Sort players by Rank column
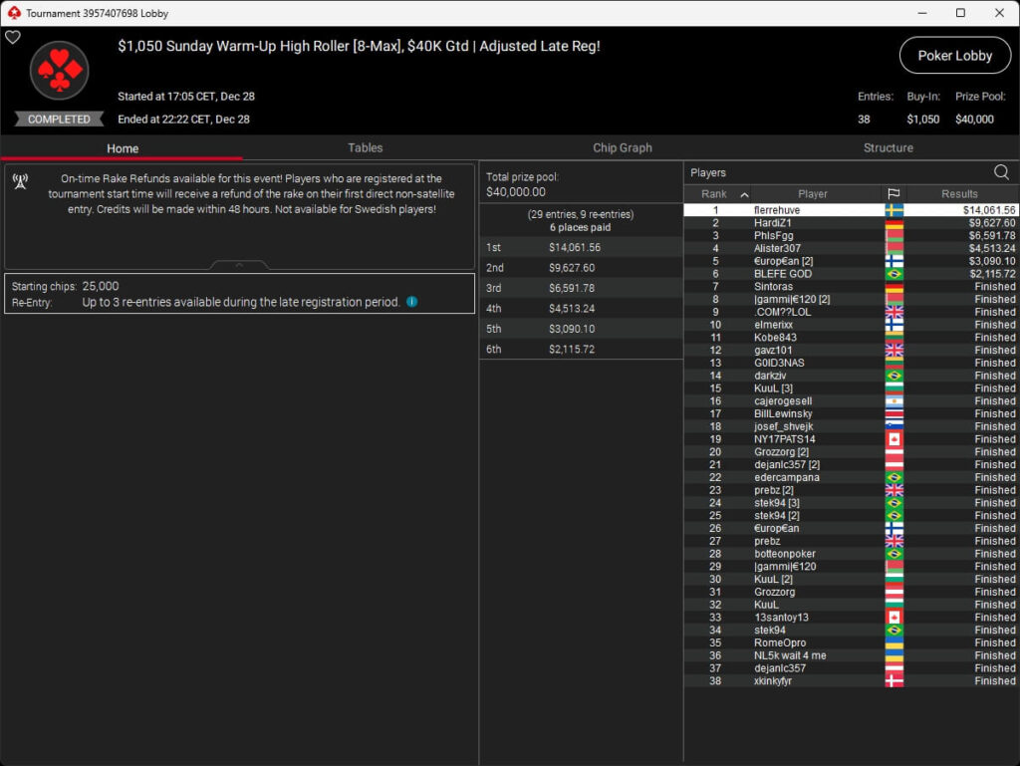 717,194
